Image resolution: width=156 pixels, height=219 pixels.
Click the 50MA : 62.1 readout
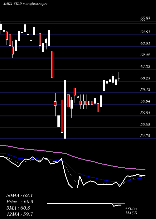(x=19, y=196)
